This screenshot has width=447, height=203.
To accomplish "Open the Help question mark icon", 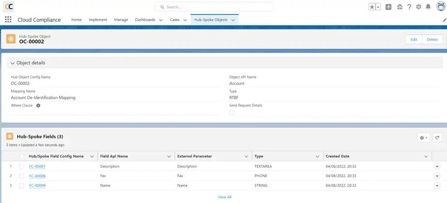I will pos(409,7).
